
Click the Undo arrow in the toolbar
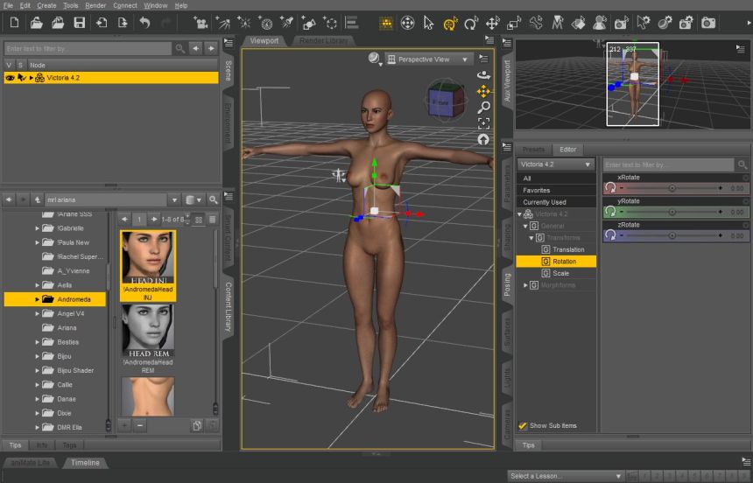pos(144,22)
